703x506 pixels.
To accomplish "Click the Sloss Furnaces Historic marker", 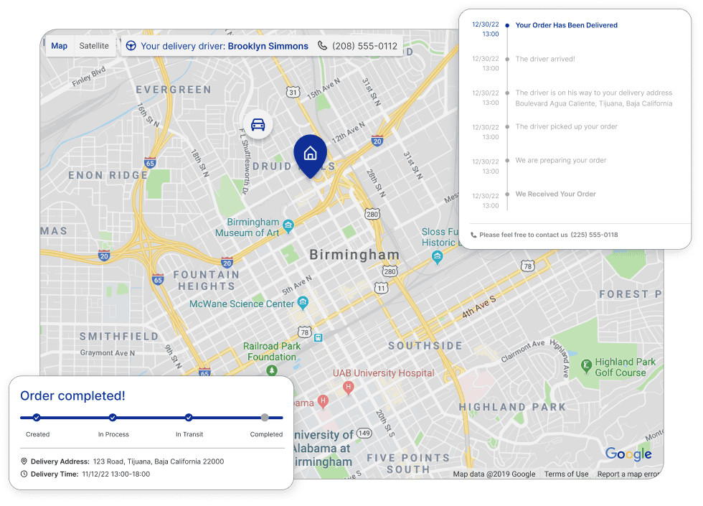I will click(x=437, y=257).
